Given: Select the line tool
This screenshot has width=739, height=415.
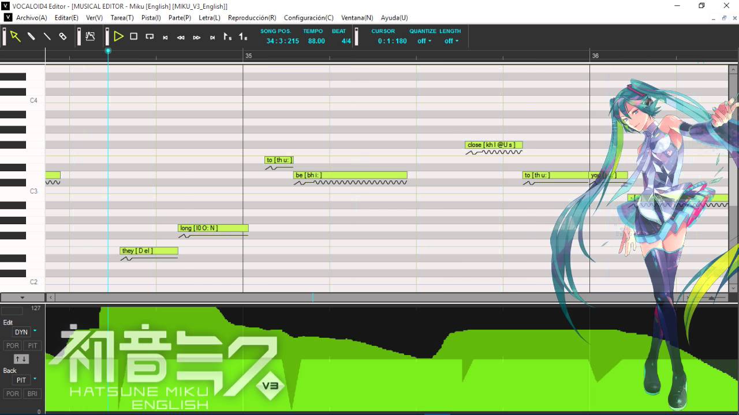Looking at the screenshot, I should click(x=47, y=36).
